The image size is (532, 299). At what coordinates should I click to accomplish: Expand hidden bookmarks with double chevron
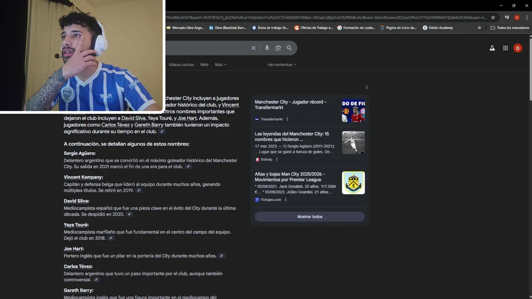[x=479, y=28]
